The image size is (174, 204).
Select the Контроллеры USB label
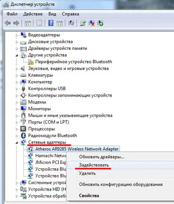coord(47,89)
